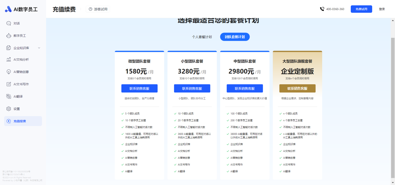Click 联系销售客服 under 小型团队套餐
Image resolution: width=395 pixels, height=185 pixels.
tap(192, 88)
